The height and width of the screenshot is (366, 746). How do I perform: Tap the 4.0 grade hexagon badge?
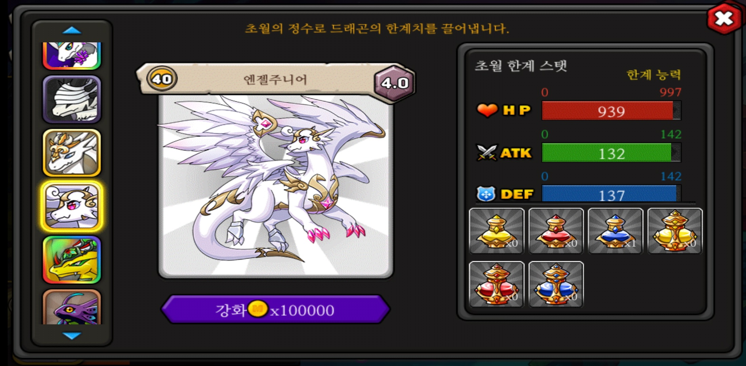[394, 83]
